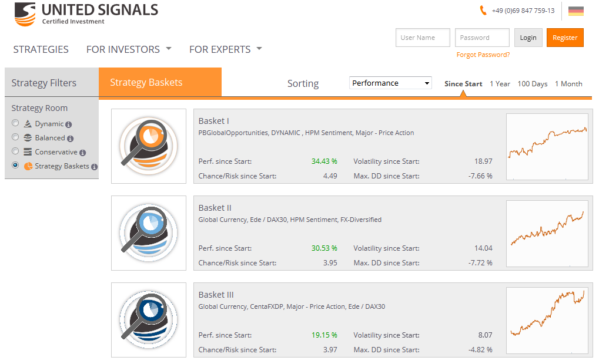Screen dimensions: 599x364
Task: Switch to the 100 Days tab
Action: pos(532,84)
